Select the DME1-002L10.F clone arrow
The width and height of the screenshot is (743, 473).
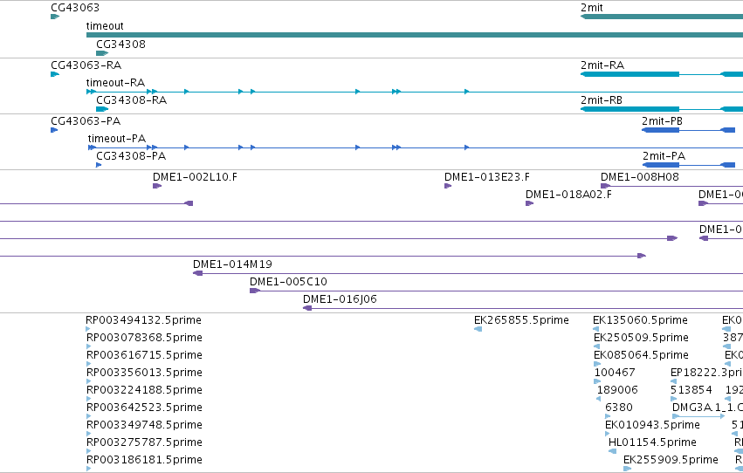click(x=157, y=186)
